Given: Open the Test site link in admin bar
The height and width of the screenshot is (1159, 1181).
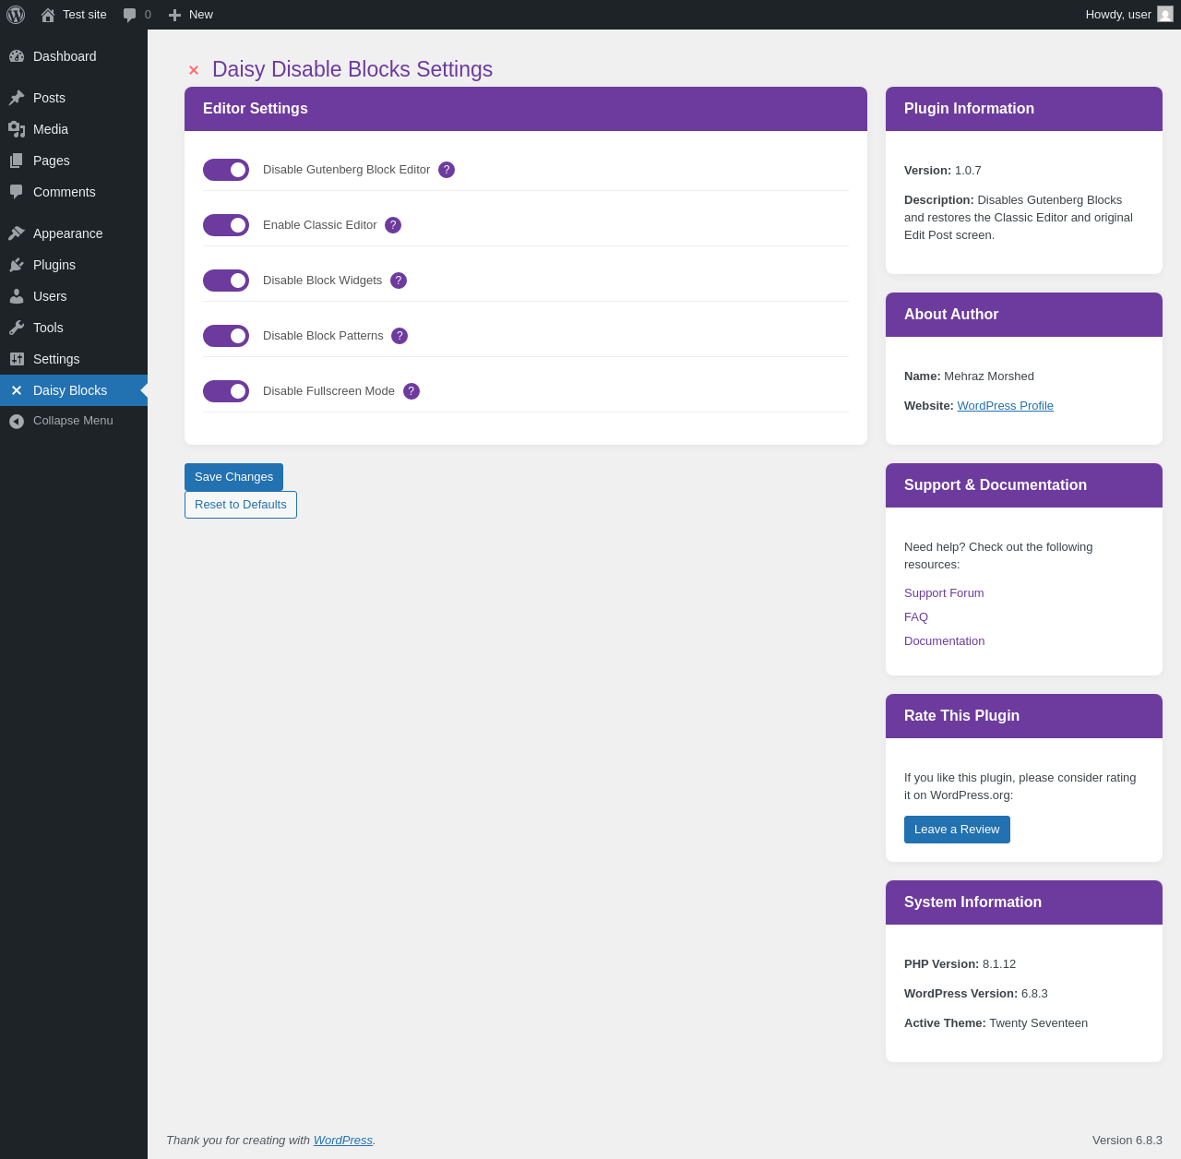Looking at the screenshot, I should pyautogui.click(x=74, y=15).
